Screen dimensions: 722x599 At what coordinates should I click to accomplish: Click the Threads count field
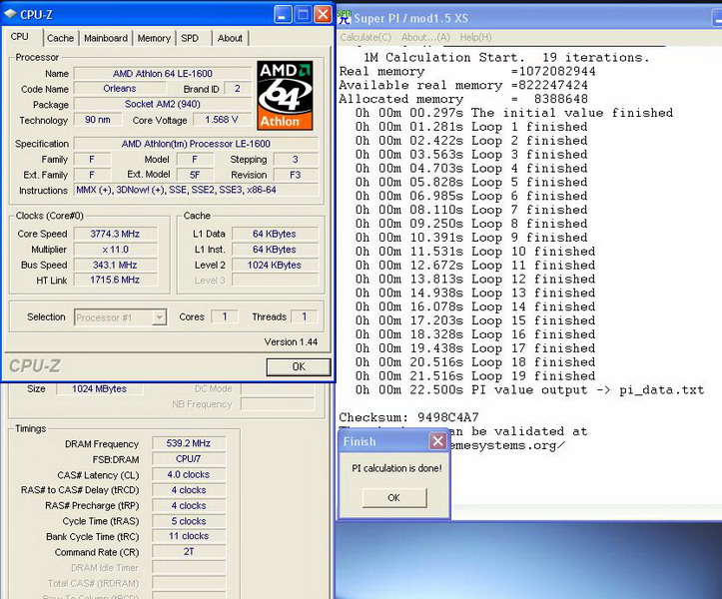pyautogui.click(x=304, y=316)
